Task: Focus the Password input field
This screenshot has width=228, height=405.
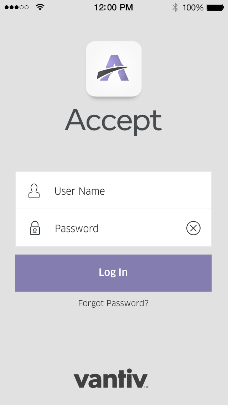Action: click(x=113, y=228)
